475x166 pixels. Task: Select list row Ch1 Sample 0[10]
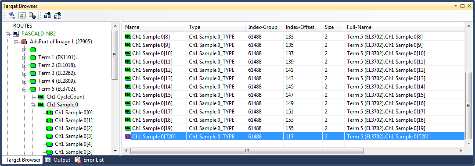click(x=293, y=53)
